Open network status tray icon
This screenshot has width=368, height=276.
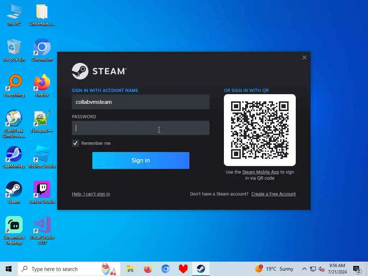coord(313,269)
